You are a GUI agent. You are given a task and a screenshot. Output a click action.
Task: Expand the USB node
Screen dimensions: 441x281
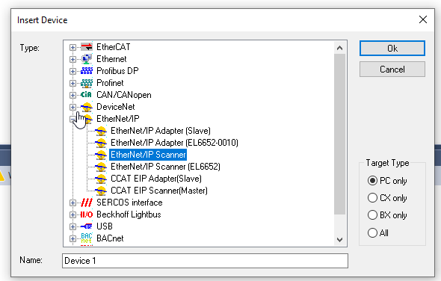(73, 226)
